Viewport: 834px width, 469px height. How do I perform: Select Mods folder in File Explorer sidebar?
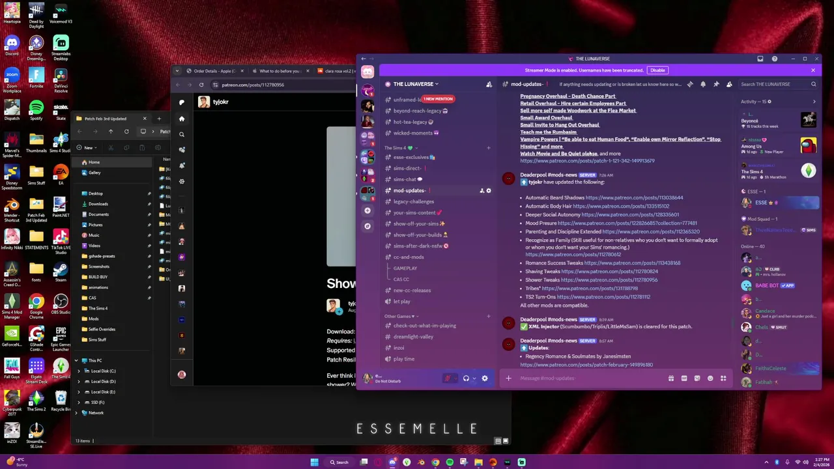(94, 319)
